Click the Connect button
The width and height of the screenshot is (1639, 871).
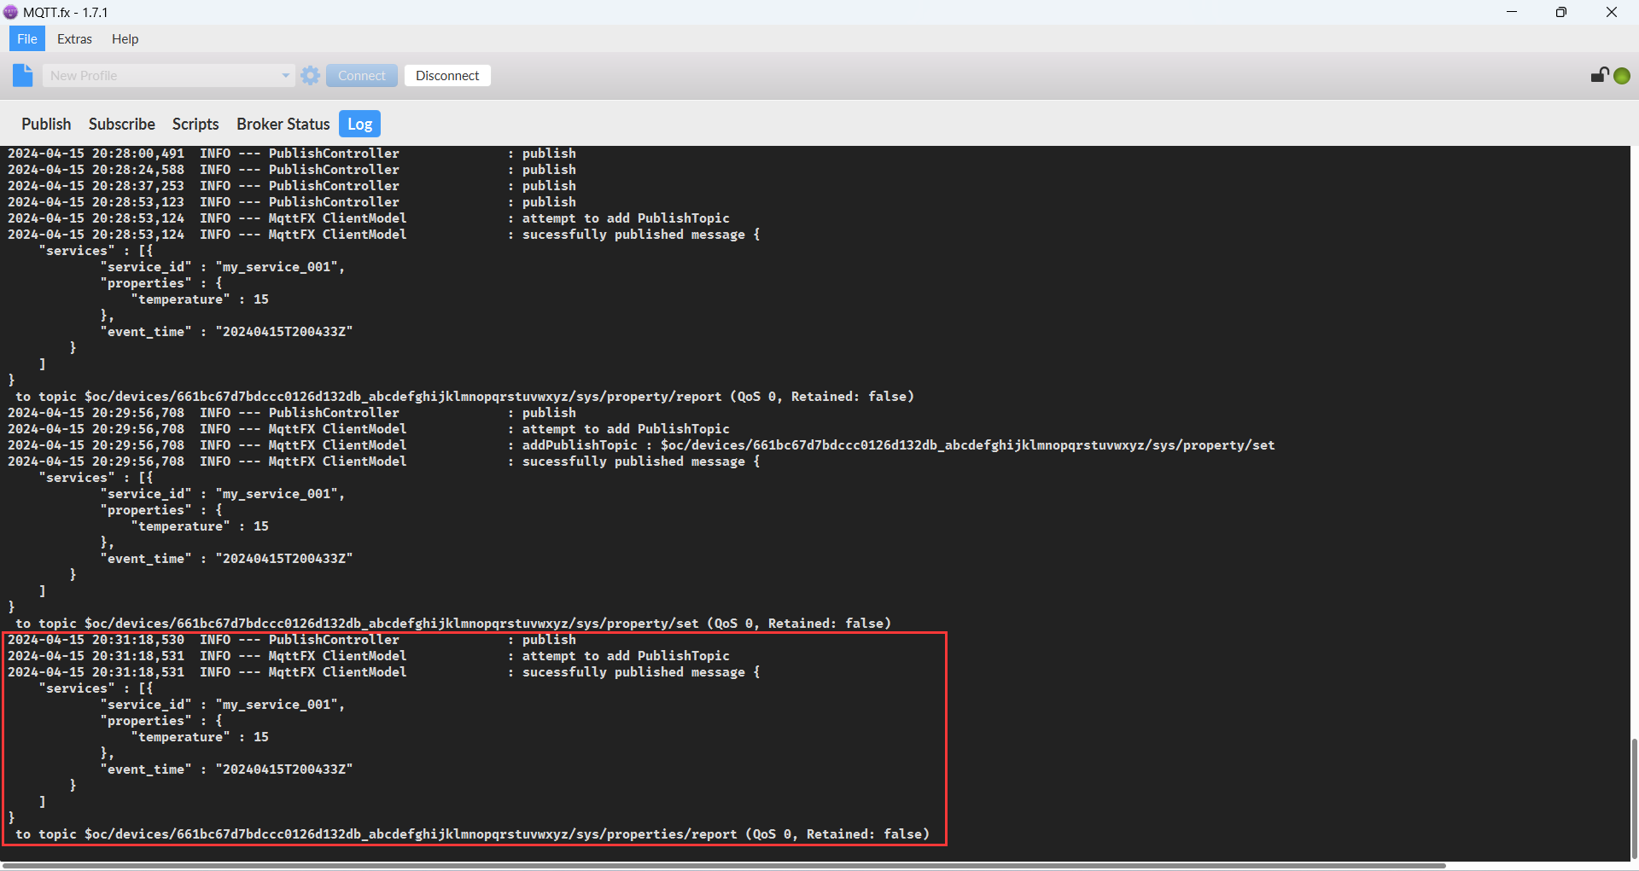click(362, 75)
